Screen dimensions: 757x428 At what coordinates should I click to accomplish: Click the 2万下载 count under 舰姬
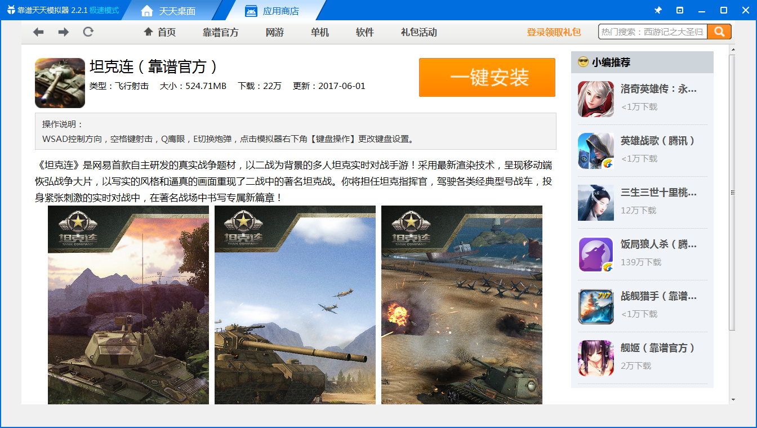(x=636, y=366)
